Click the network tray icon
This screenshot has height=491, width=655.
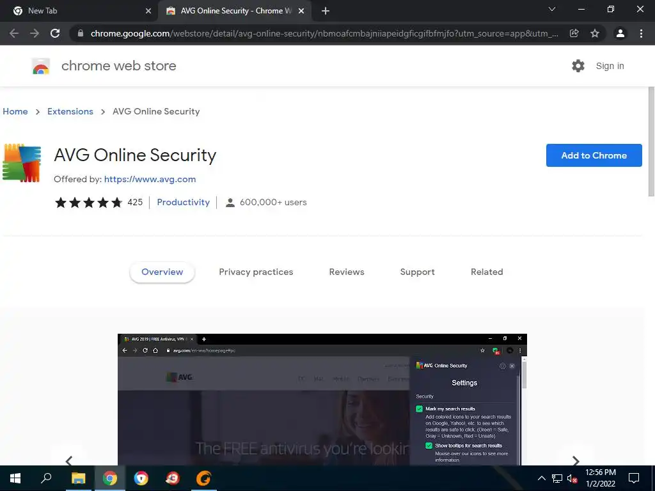(557, 478)
